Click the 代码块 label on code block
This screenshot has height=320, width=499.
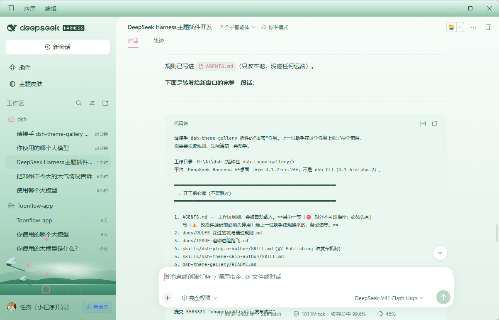tap(181, 123)
